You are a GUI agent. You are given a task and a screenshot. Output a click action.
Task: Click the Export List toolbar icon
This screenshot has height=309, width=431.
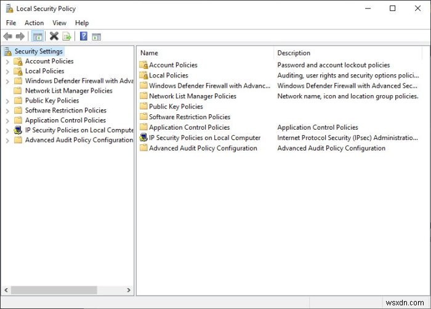(66, 37)
